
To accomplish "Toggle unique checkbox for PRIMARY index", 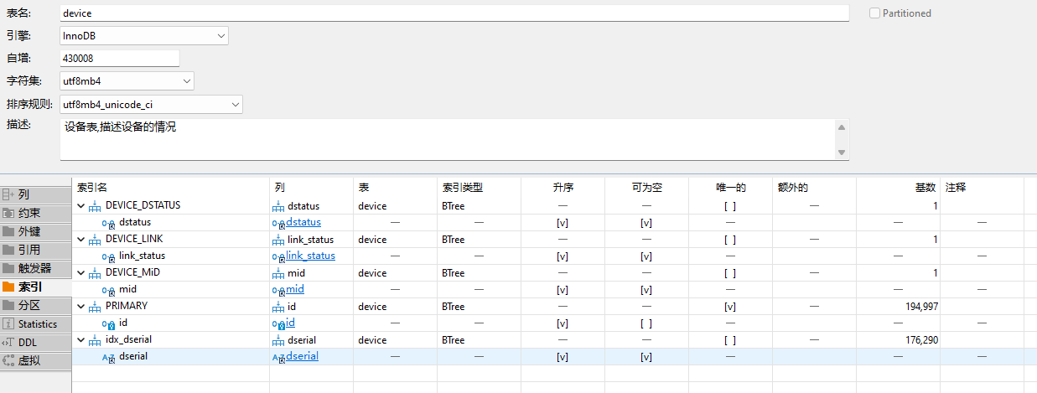I will tap(730, 307).
